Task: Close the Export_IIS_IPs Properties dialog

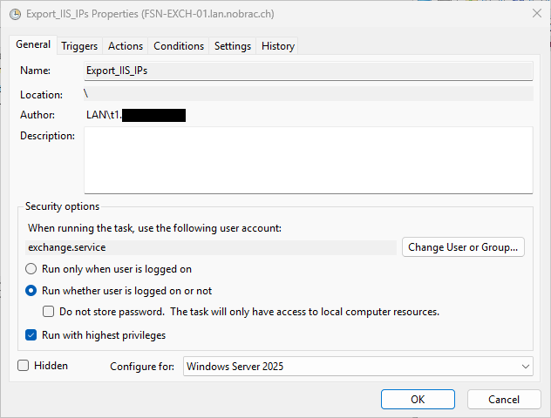Action: [x=536, y=14]
